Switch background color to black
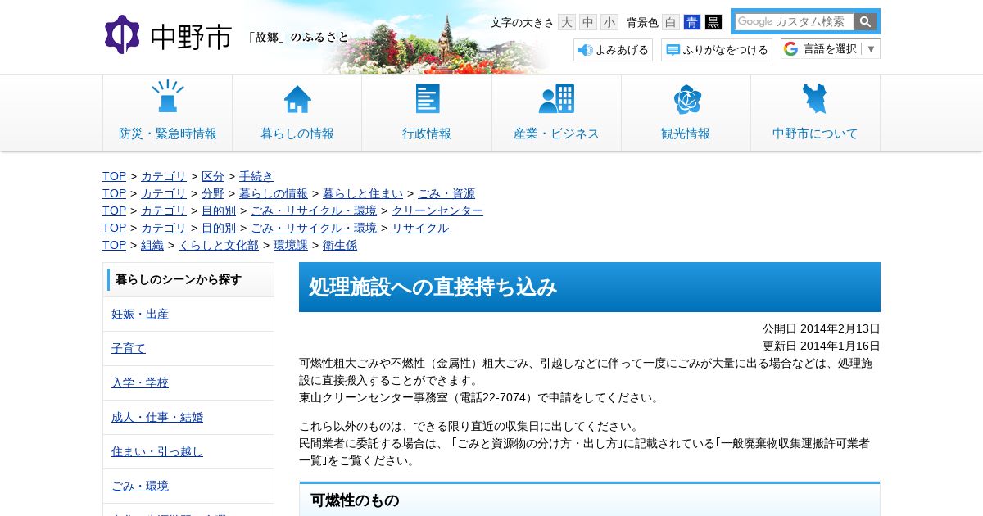 (x=713, y=22)
